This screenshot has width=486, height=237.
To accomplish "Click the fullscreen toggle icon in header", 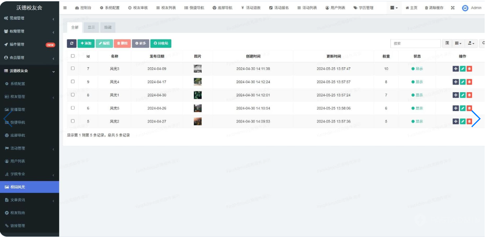I will click(x=453, y=8).
